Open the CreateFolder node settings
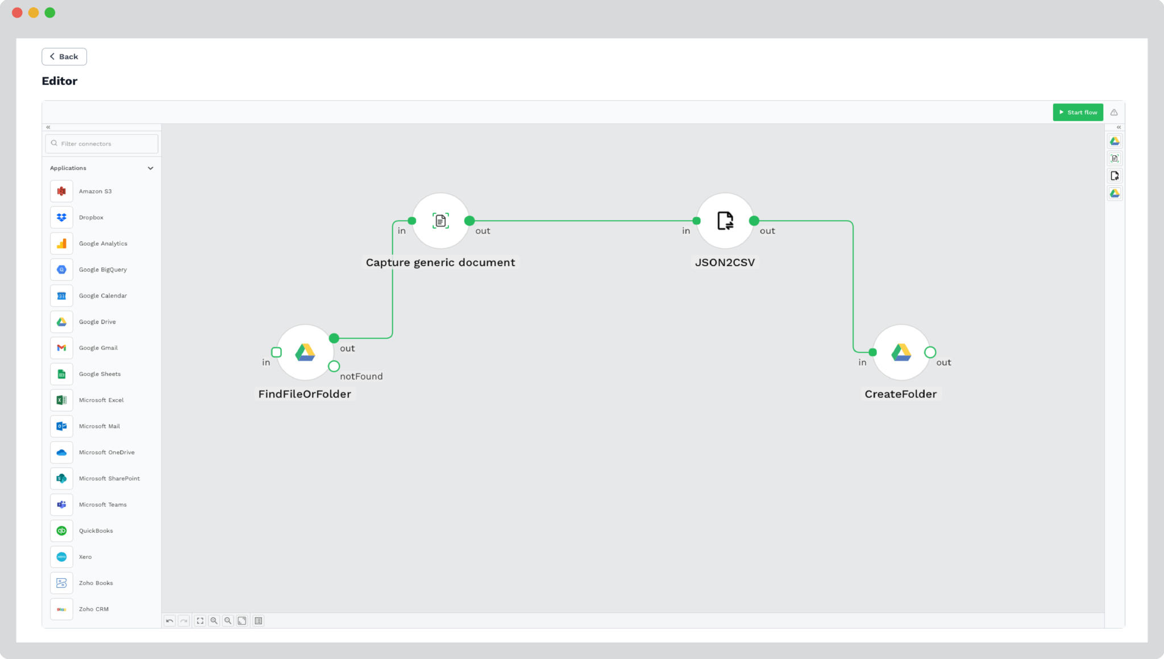 901,353
